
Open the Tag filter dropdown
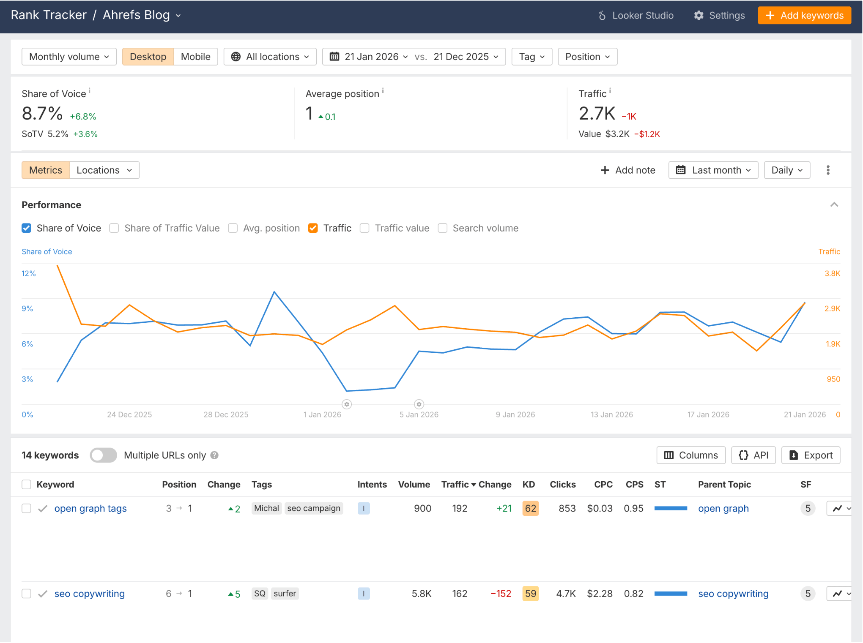531,56
